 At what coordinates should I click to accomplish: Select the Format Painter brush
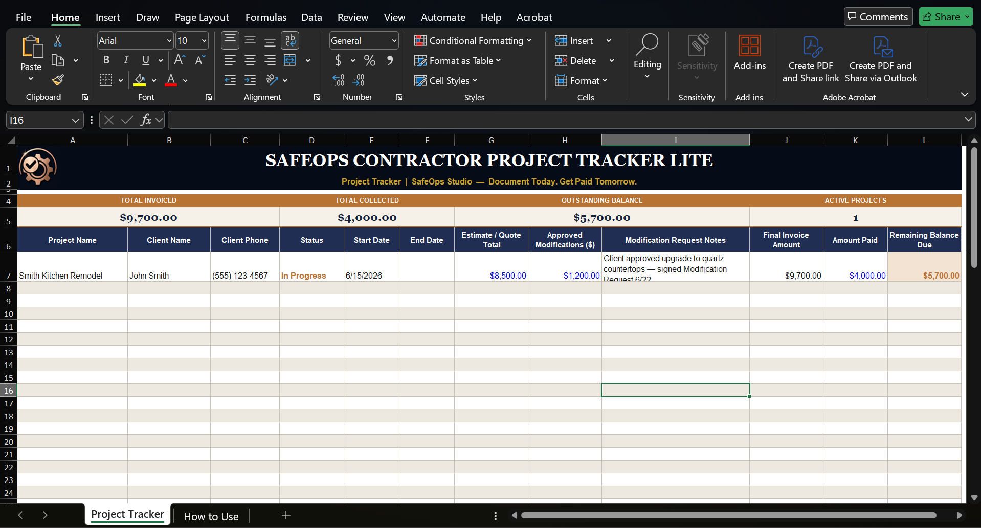(x=58, y=80)
